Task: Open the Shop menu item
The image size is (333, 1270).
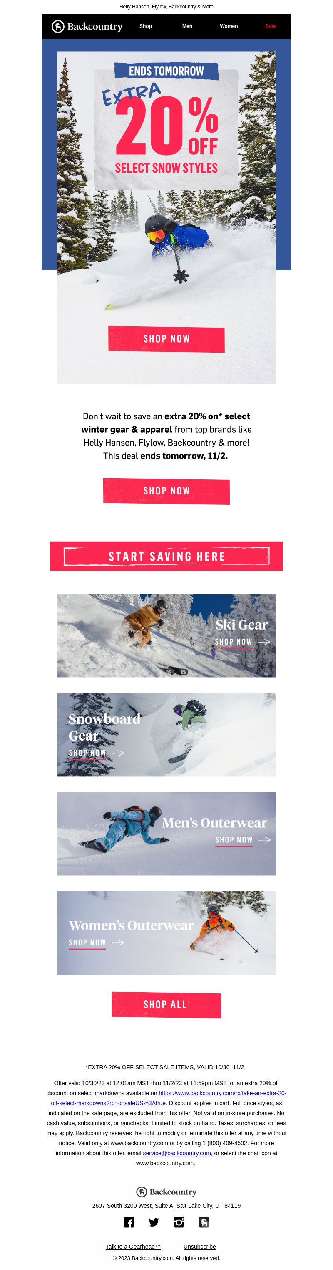Action: click(146, 26)
